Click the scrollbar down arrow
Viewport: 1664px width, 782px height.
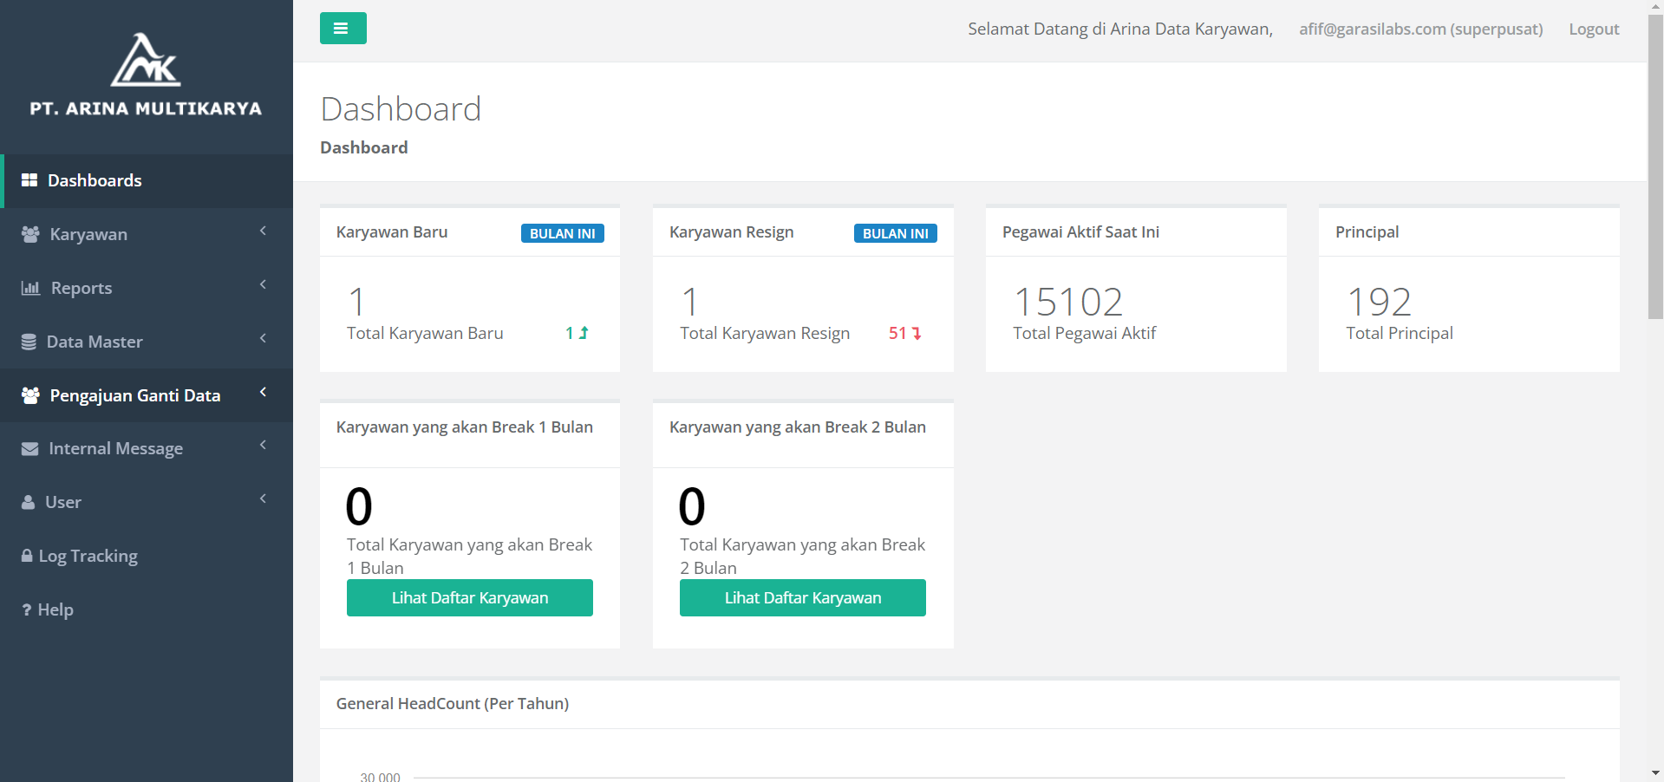coord(1656,773)
